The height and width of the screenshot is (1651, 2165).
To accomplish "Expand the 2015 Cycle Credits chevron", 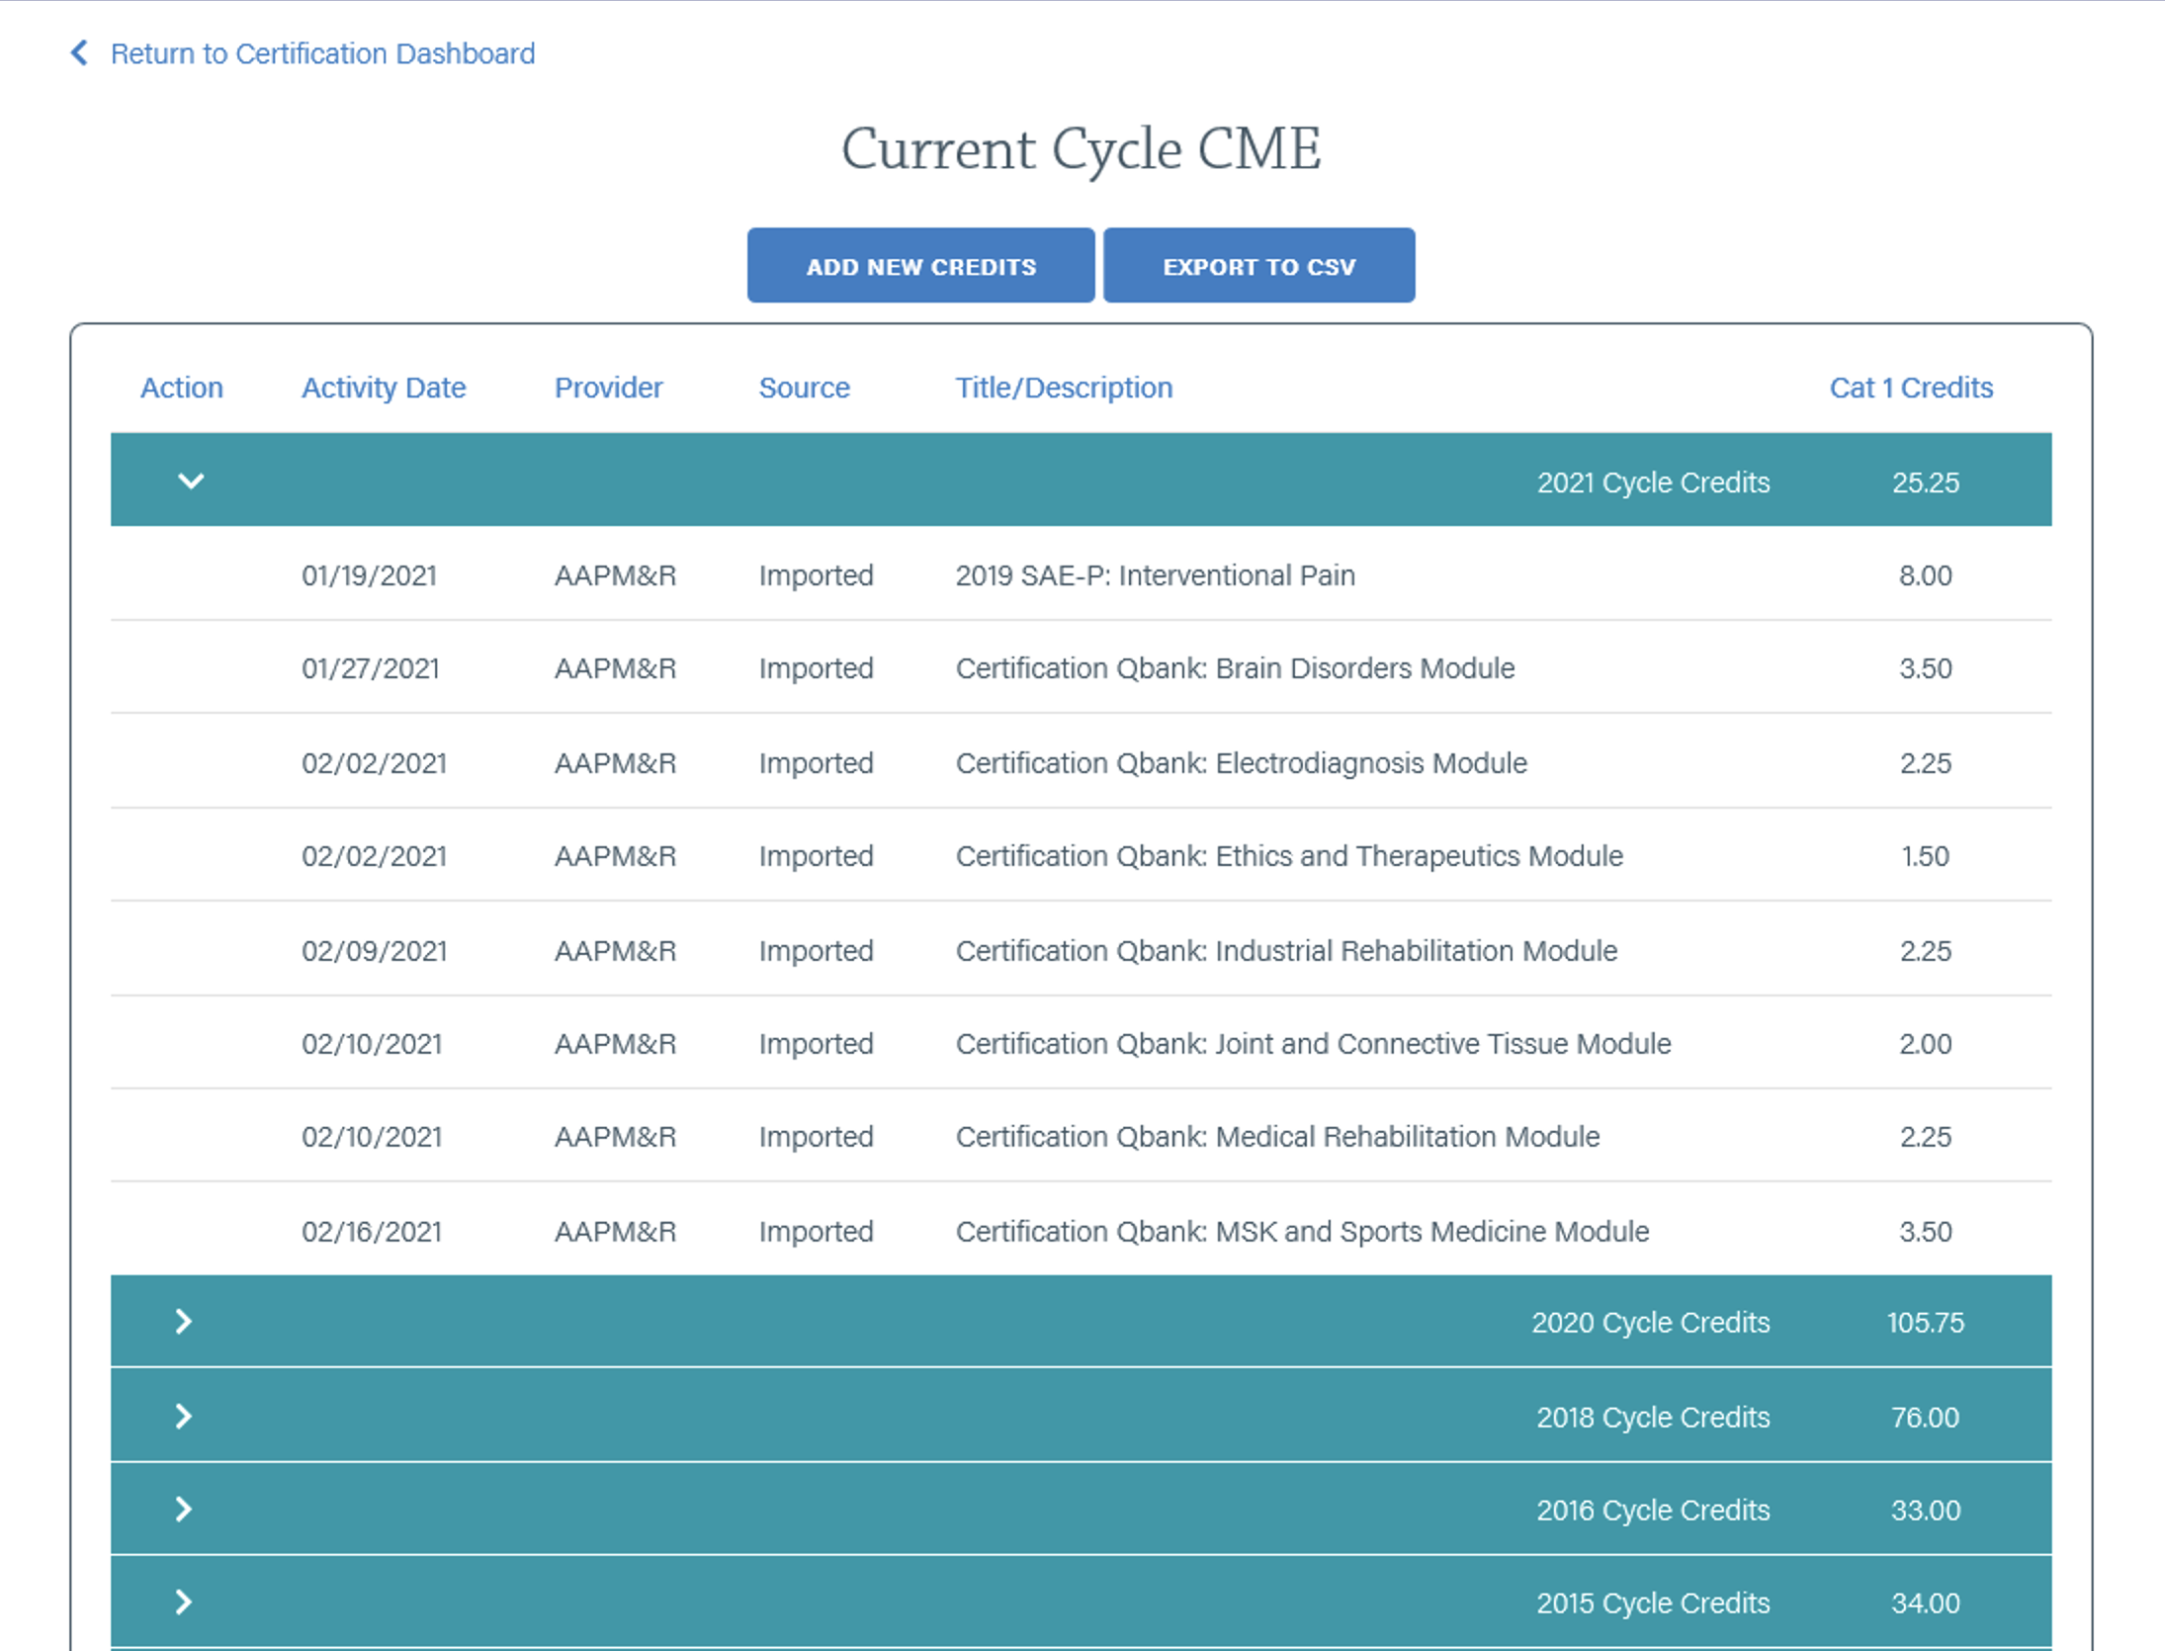I will pos(183,1602).
